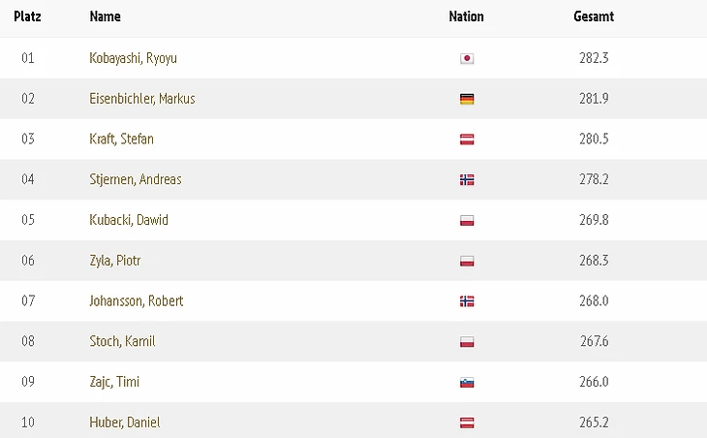Click the Name column header
This screenshot has width=707, height=438.
pos(105,16)
